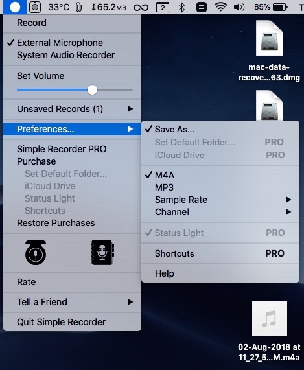Viewport: 304px width, 370px height.
Task: Expand the Tell a Friend submenu
Action: 72,302
